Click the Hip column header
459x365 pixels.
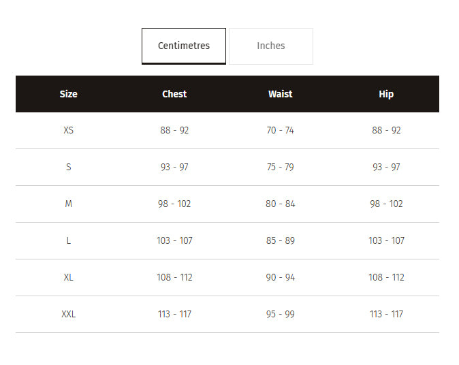[386, 94]
